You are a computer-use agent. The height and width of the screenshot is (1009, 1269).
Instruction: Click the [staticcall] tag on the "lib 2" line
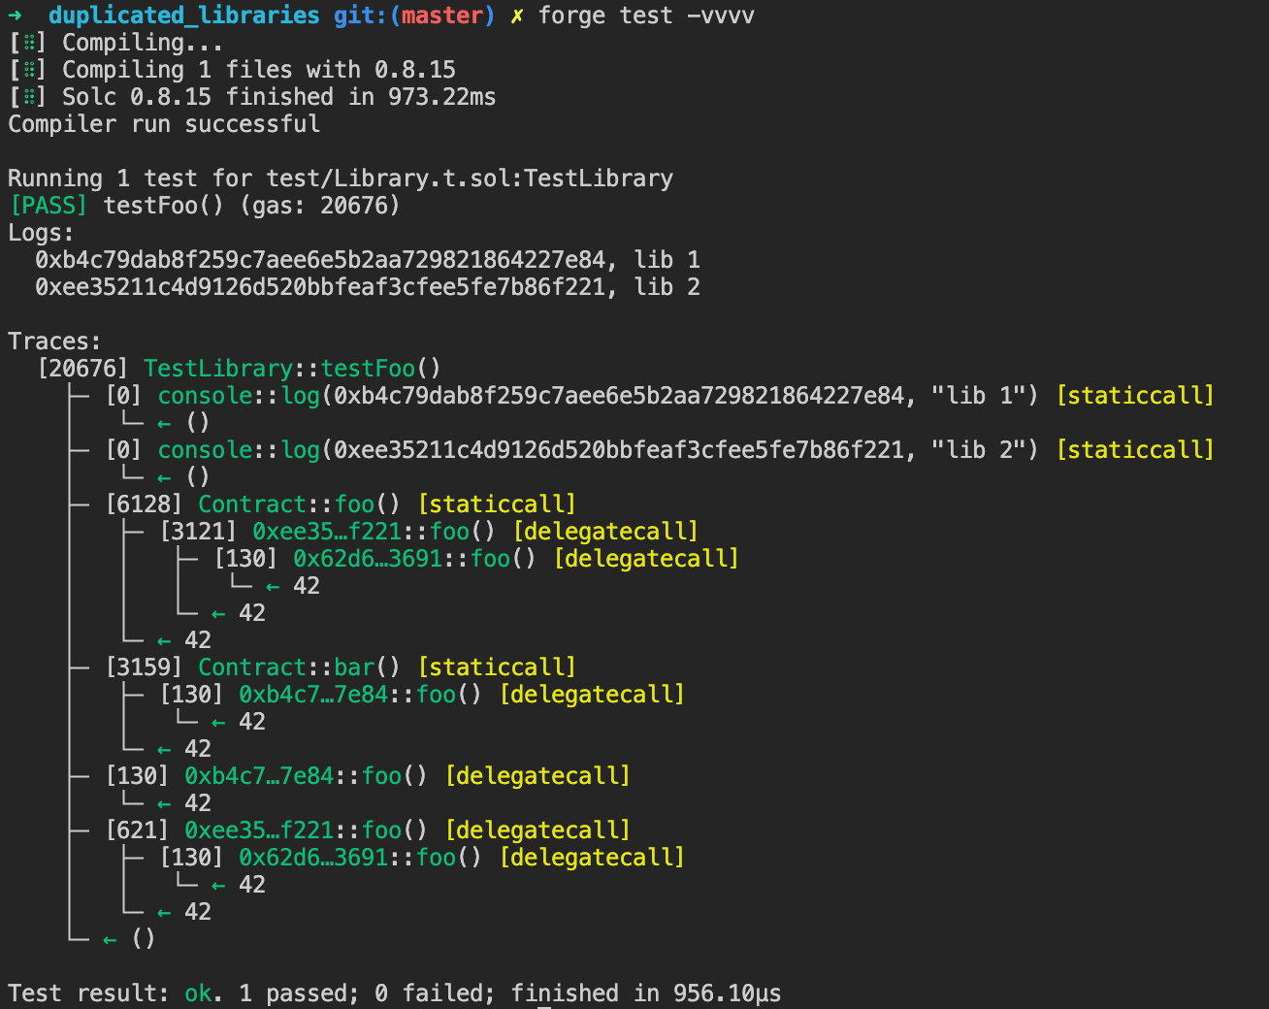click(1135, 450)
